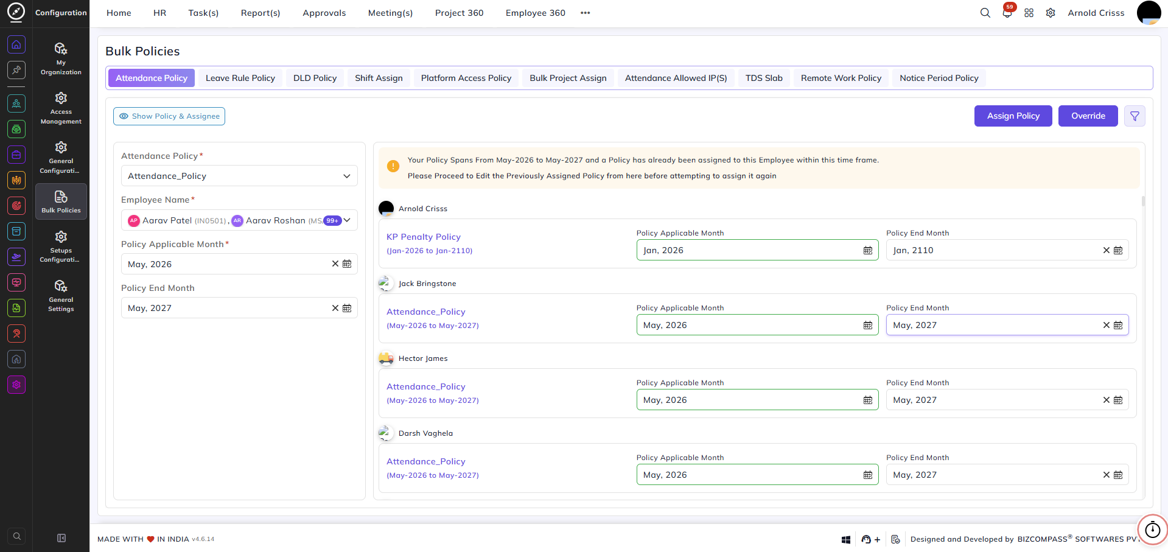1168x552 pixels.
Task: Open the blue archive box module icon
Action: coord(16,231)
